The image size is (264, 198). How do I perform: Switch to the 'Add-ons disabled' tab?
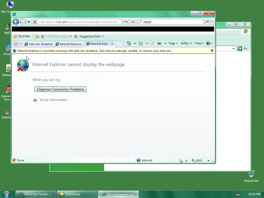pos(39,44)
